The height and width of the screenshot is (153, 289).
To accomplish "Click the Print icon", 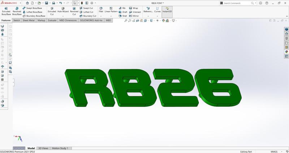I will click(53, 3).
